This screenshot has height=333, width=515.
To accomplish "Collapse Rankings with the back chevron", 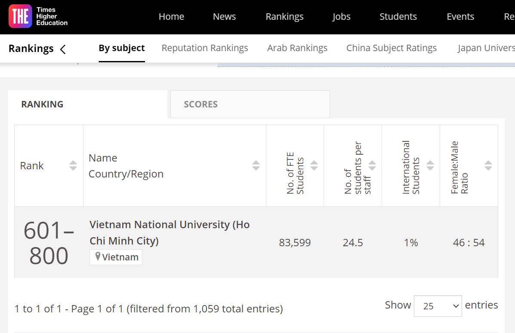I will coord(63,49).
